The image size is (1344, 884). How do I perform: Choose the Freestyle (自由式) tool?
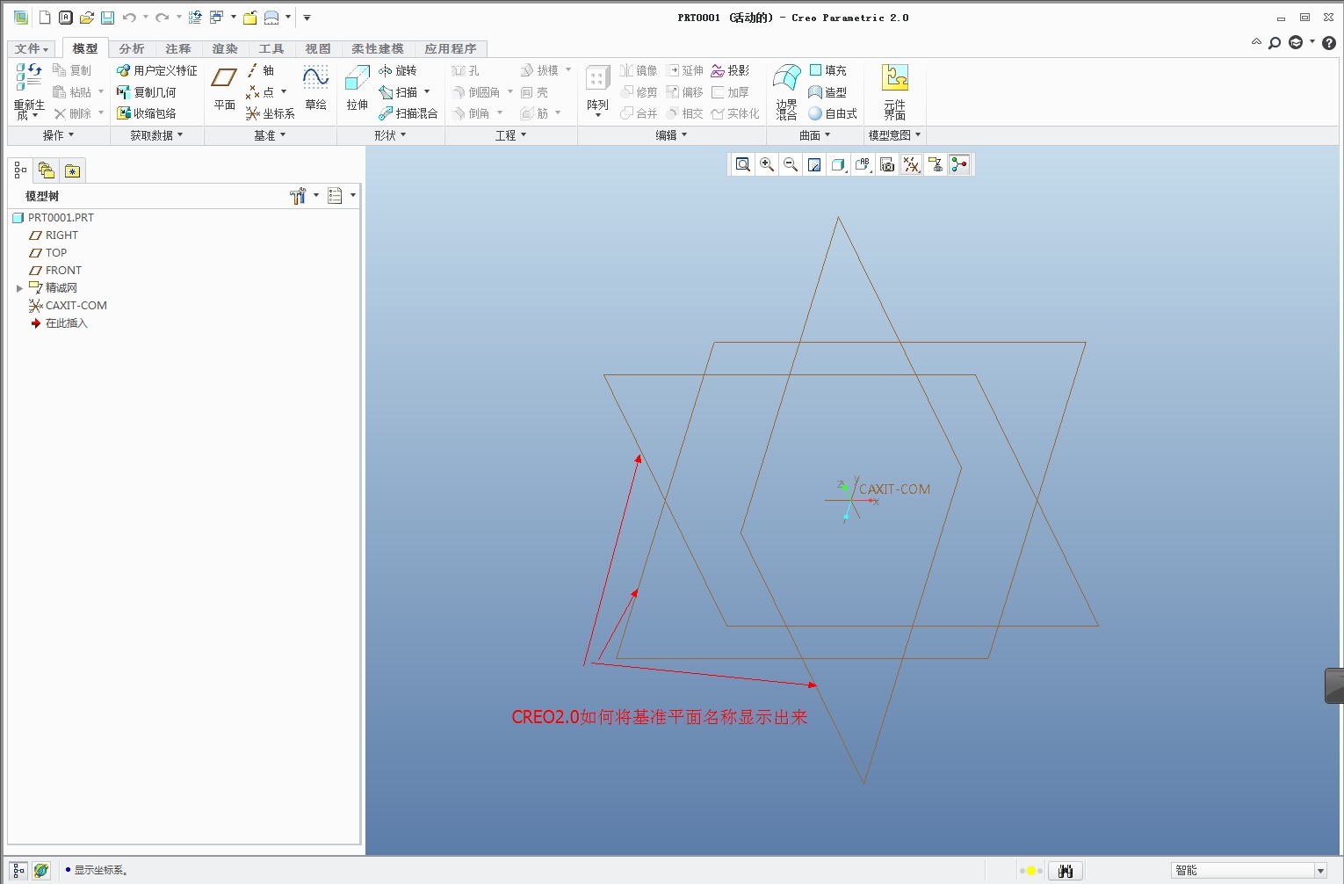coord(833,113)
